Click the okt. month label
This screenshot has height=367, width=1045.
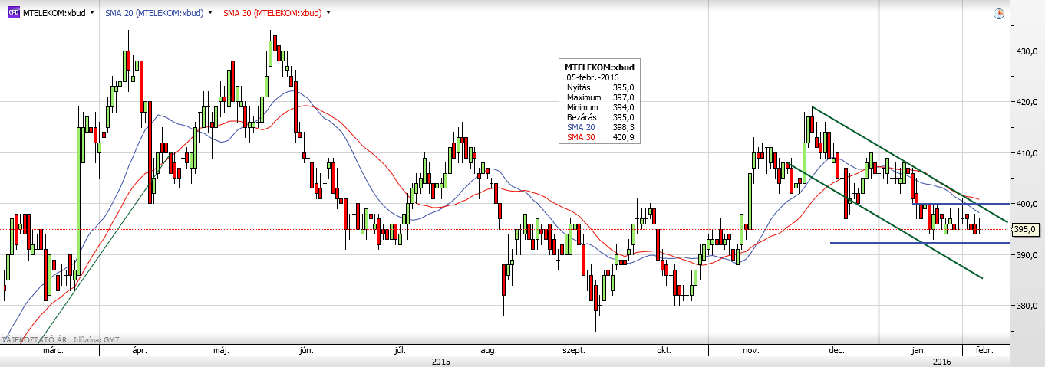click(x=664, y=350)
